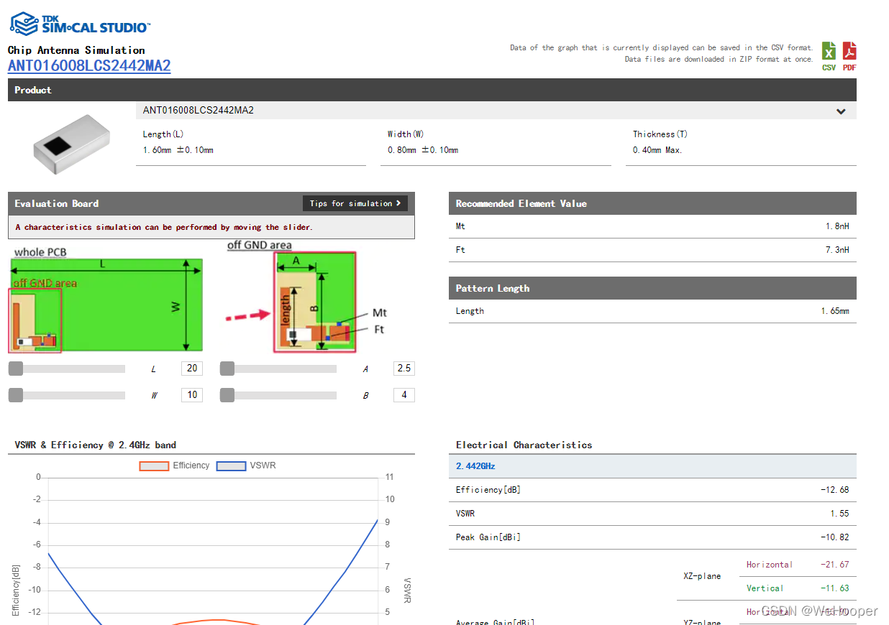This screenshot has width=889, height=625.
Task: Click the W slider handle
Action: (15, 395)
